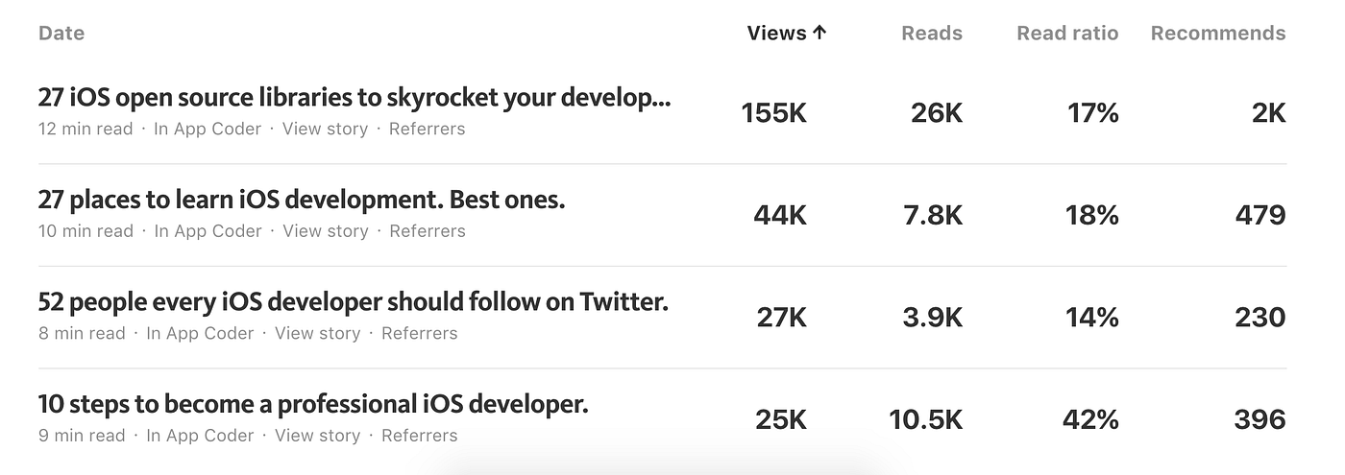Open '27 places to learn iOS development' title
The width and height of the screenshot is (1345, 475).
(302, 201)
